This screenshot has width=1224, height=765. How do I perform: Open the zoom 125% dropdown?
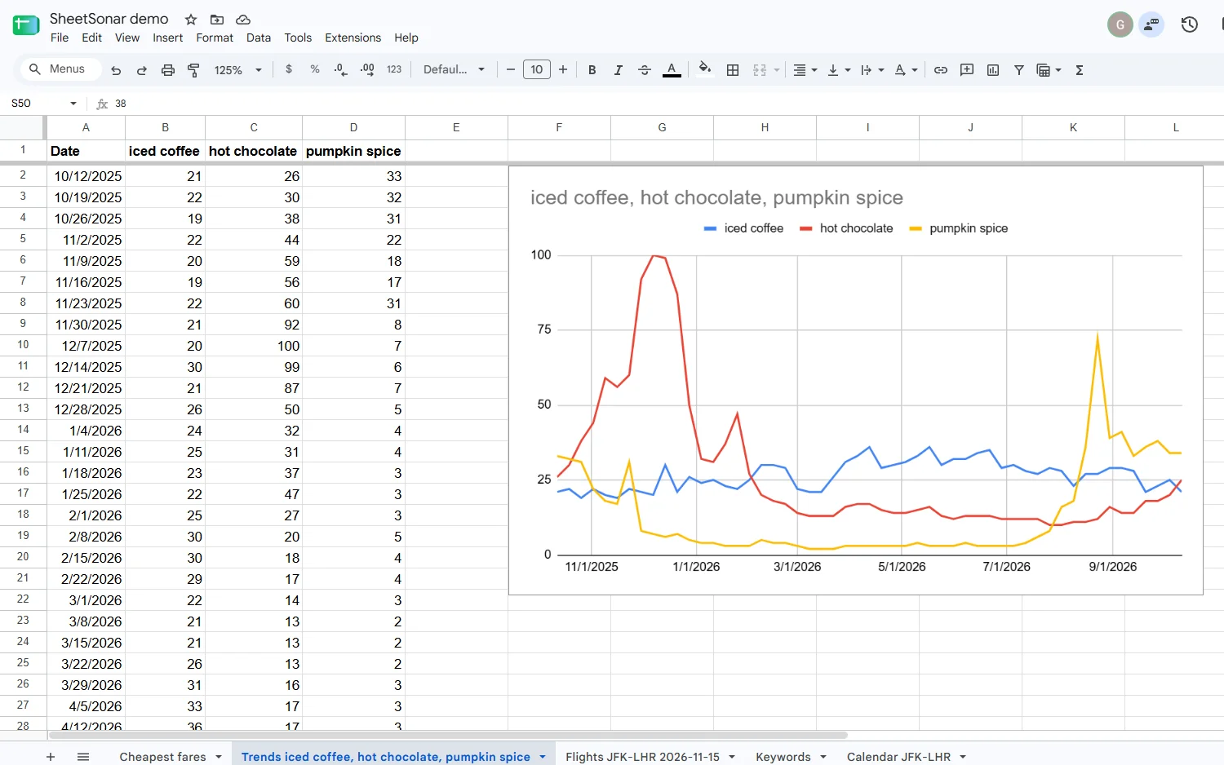tap(238, 70)
